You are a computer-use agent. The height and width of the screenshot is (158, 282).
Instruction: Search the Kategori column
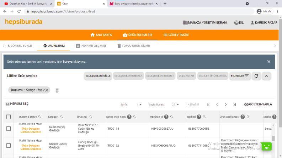[62, 117]
